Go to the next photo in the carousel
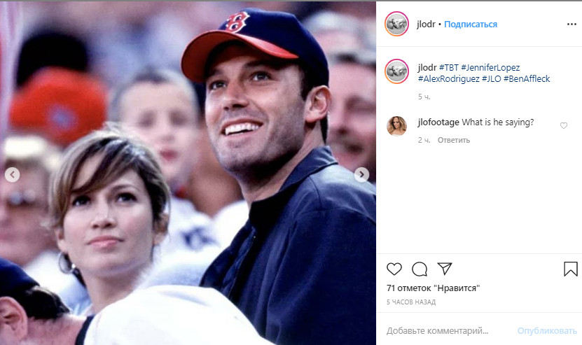582x345 pixels. (x=361, y=175)
